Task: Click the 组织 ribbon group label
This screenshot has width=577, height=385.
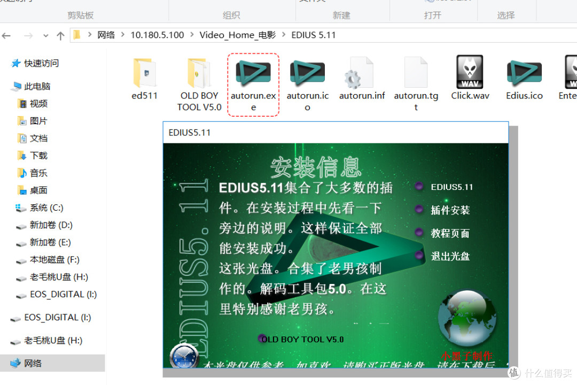Action: (231, 15)
